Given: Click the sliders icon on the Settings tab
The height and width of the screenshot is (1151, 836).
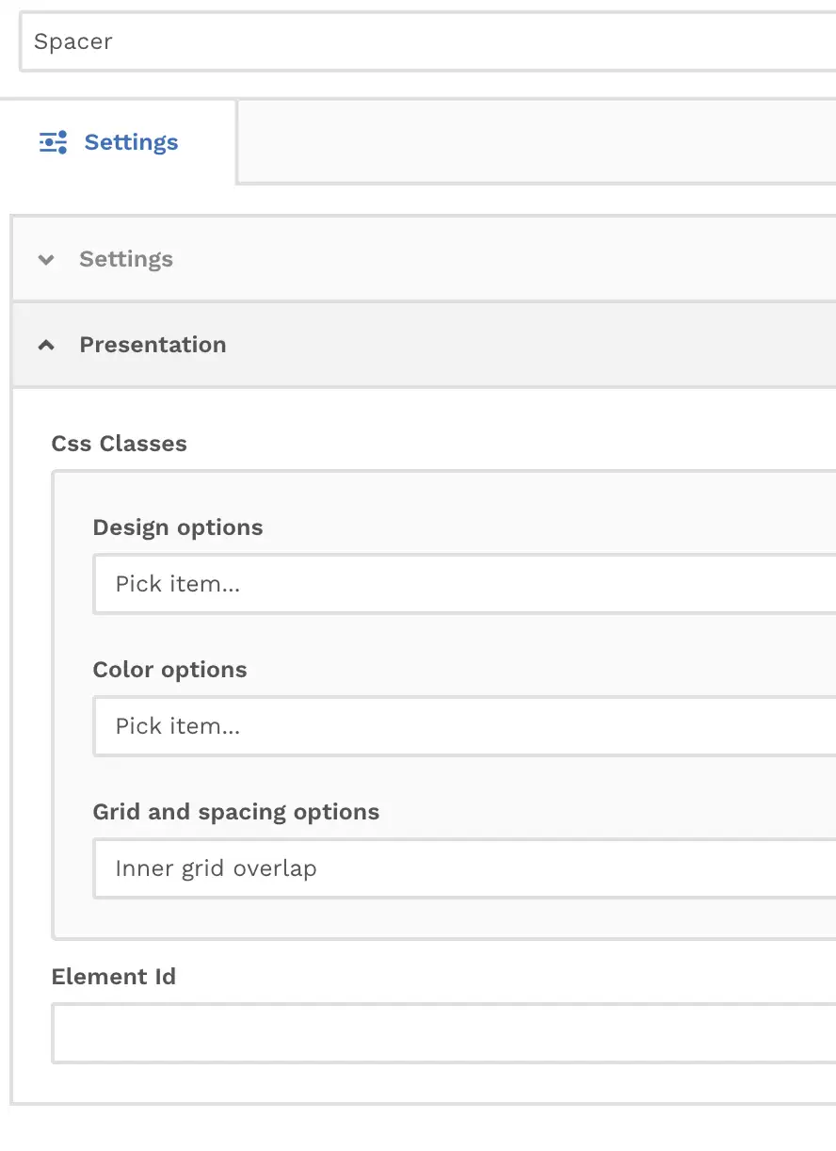Looking at the screenshot, I should pyautogui.click(x=53, y=142).
